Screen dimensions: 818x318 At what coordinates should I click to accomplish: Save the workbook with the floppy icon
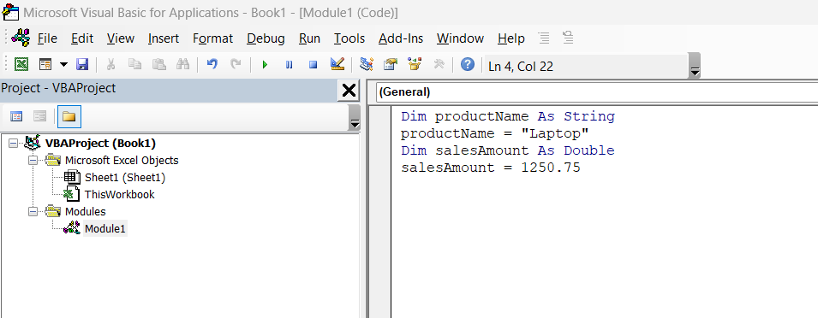[x=82, y=64]
